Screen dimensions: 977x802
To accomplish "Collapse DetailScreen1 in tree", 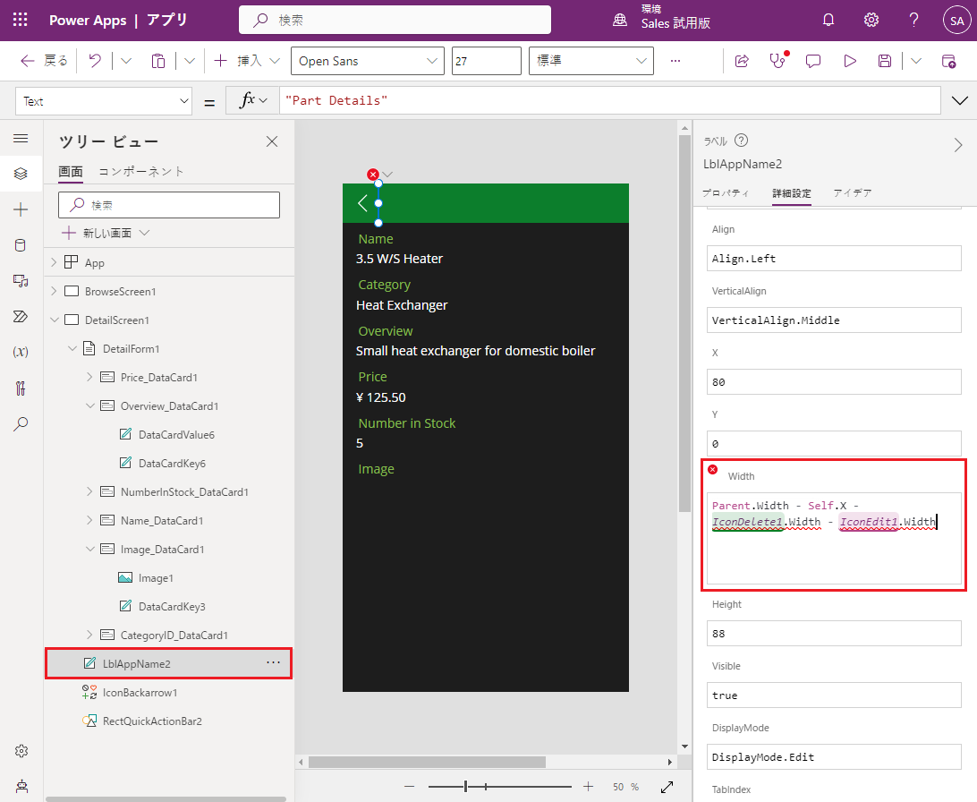I will pyautogui.click(x=55, y=320).
